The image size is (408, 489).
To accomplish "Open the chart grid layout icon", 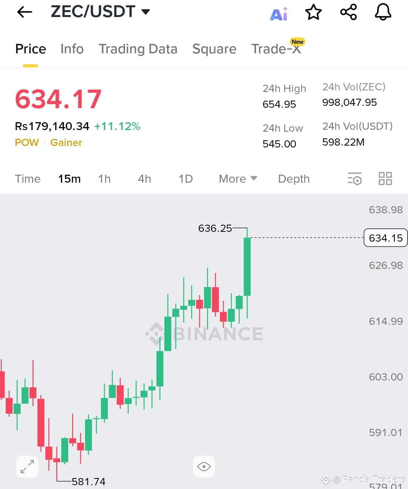I will 385,179.
